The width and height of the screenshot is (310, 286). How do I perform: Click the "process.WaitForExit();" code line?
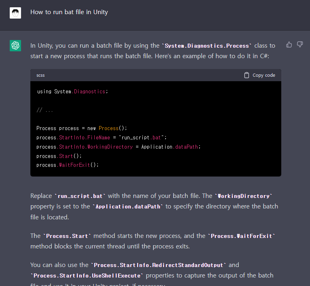point(68,165)
